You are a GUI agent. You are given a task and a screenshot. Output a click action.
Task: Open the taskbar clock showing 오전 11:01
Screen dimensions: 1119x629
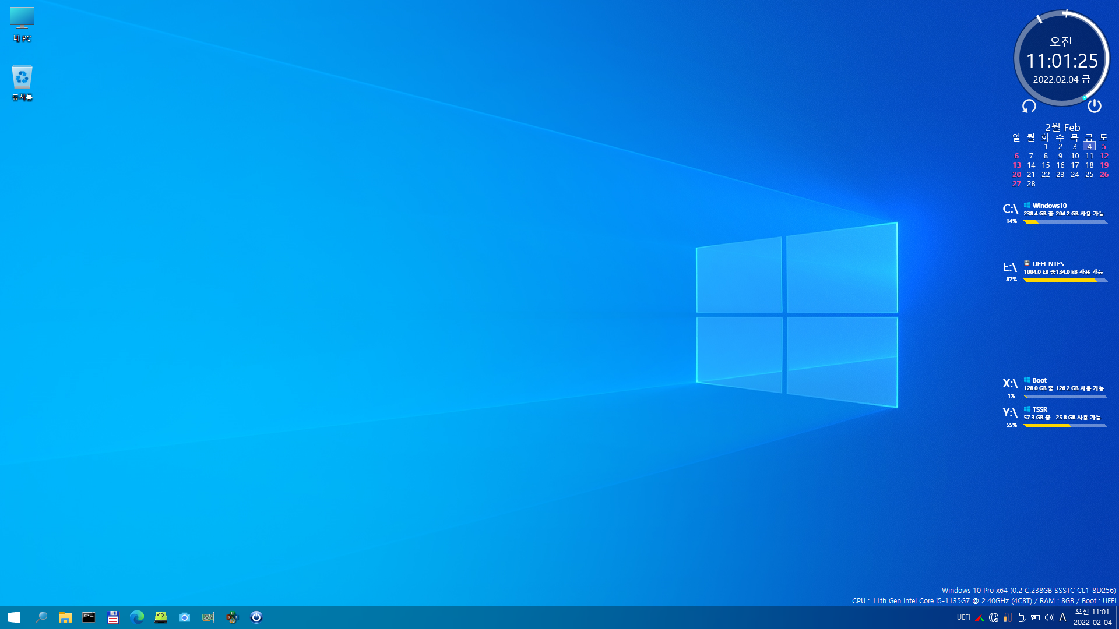(1093, 617)
